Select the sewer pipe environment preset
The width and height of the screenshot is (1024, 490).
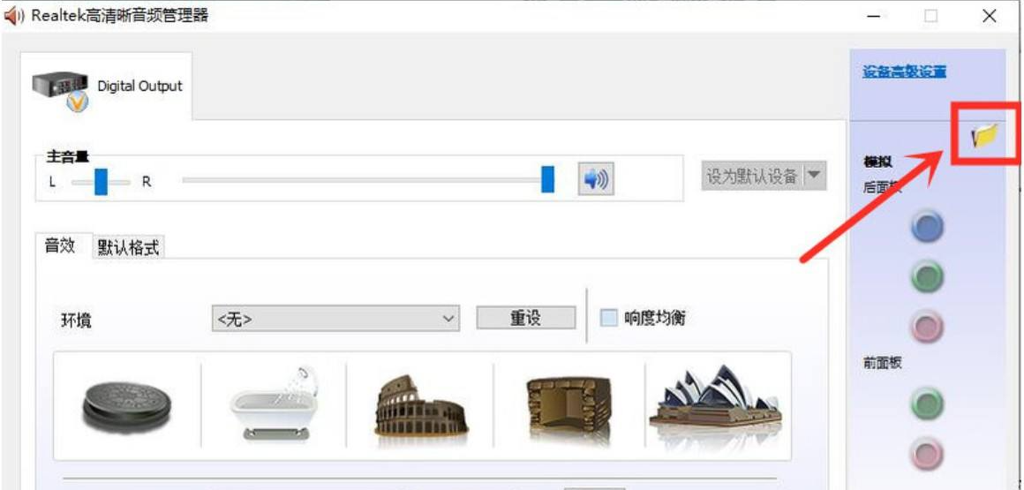(126, 405)
